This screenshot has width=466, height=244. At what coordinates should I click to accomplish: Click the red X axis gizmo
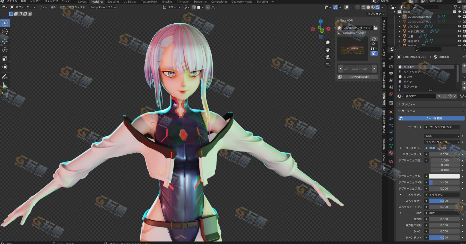[x=329, y=29]
